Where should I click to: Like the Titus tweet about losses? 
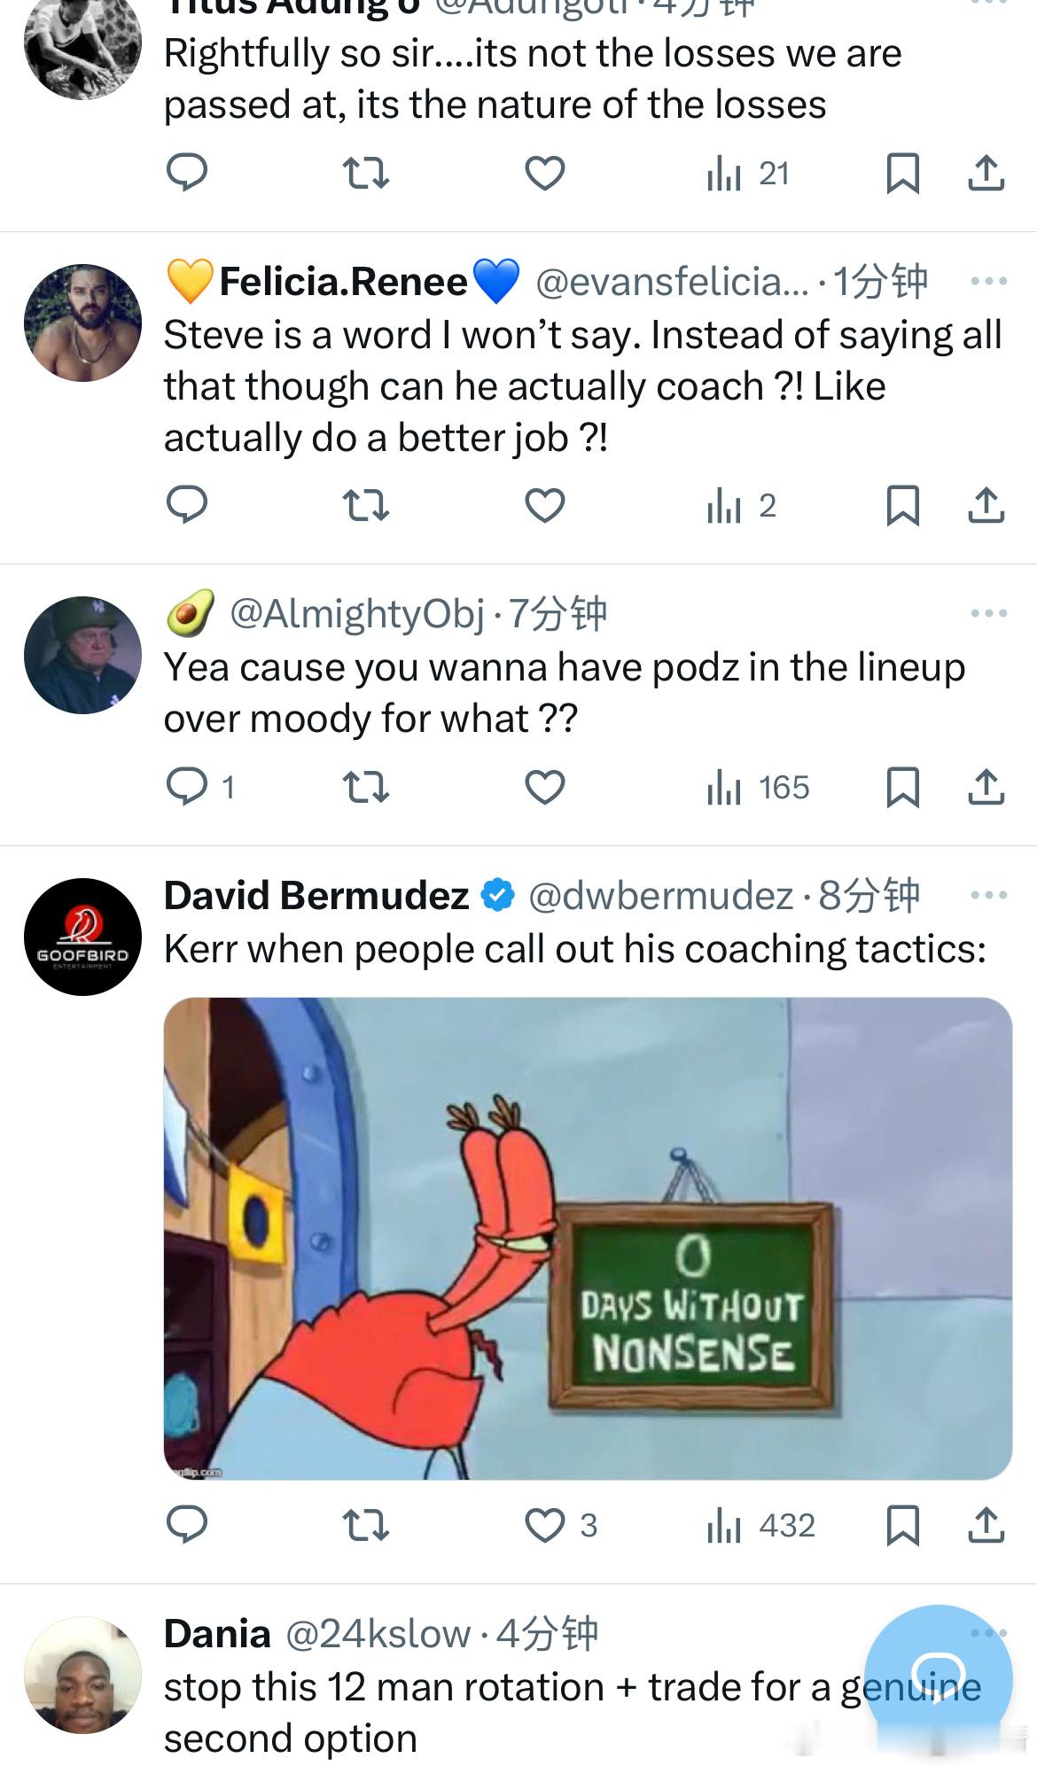[544, 173]
